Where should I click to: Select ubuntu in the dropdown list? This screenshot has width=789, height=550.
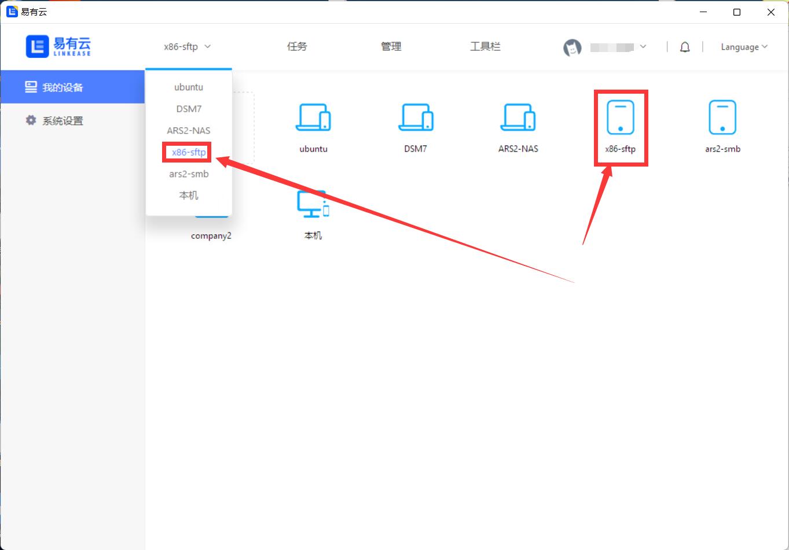tap(189, 87)
